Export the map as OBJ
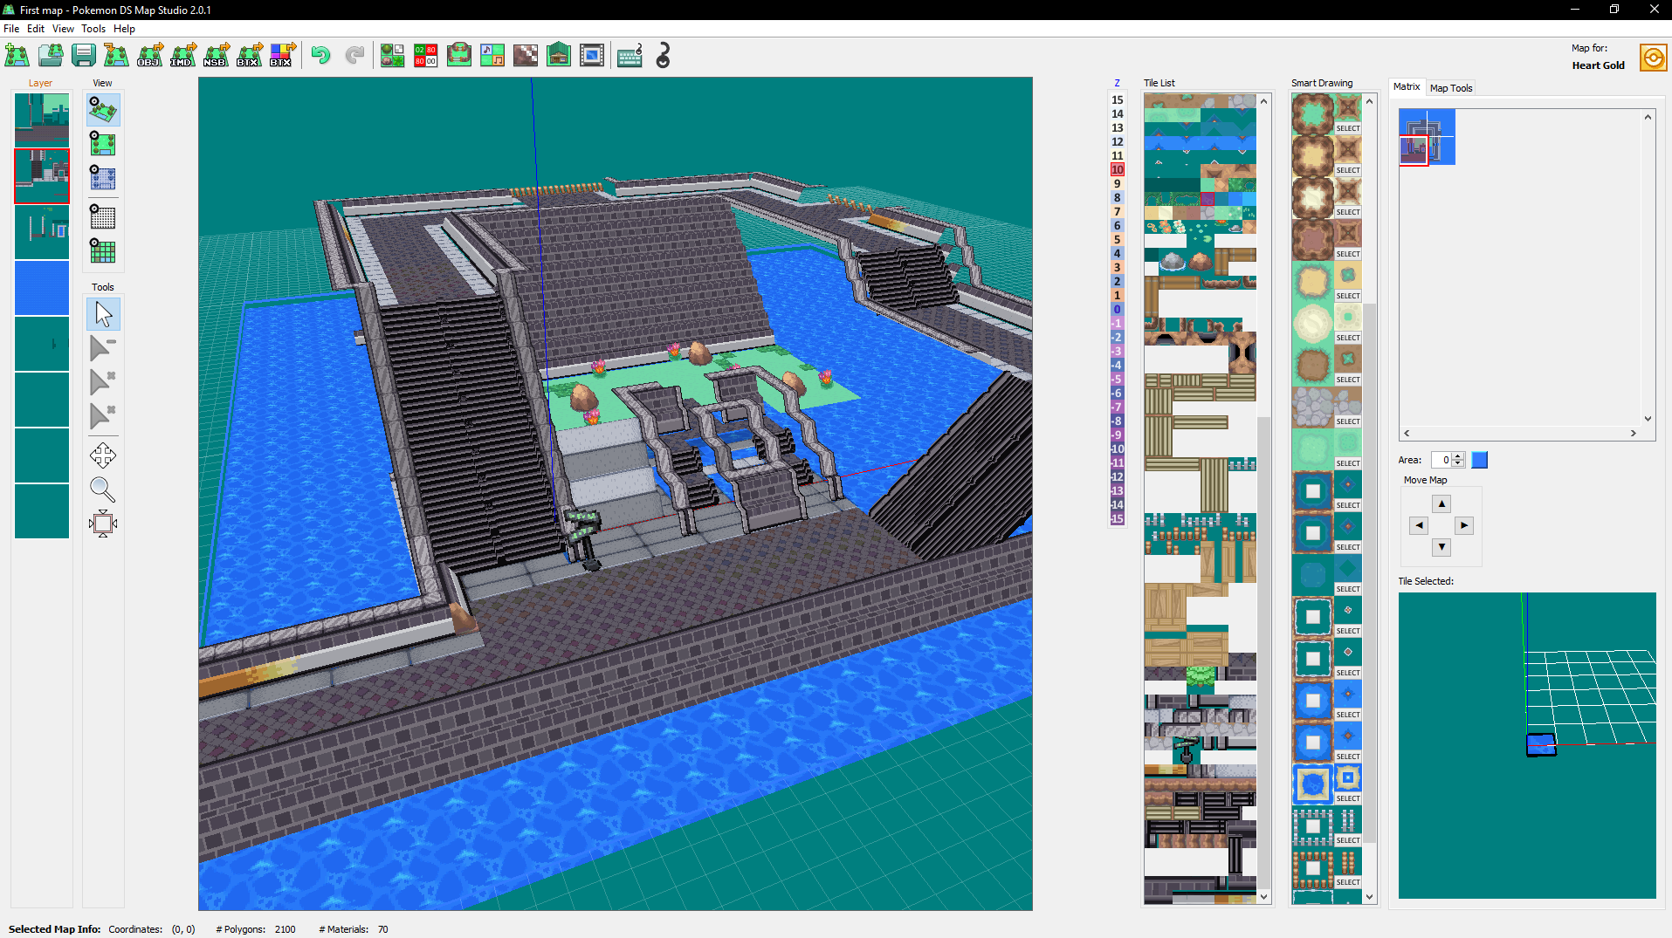The width and height of the screenshot is (1672, 938). 149,56
